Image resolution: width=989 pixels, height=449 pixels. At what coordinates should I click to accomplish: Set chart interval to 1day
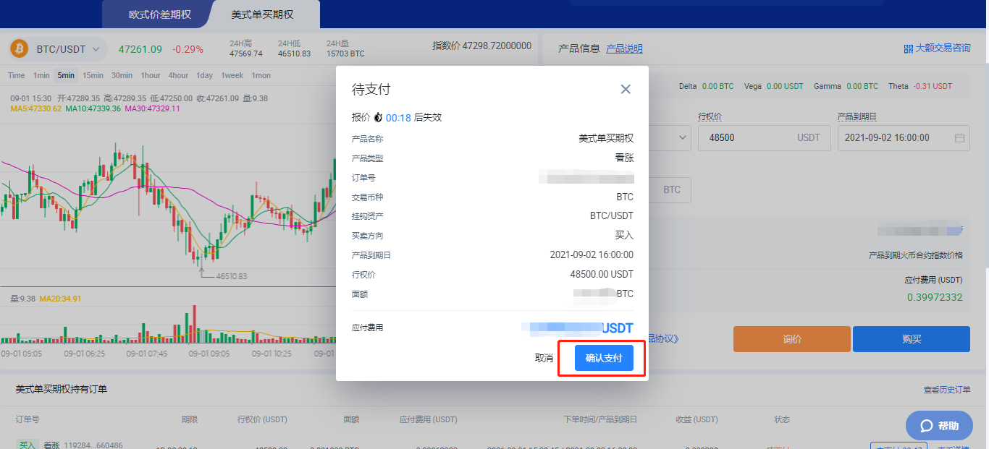tap(205, 75)
